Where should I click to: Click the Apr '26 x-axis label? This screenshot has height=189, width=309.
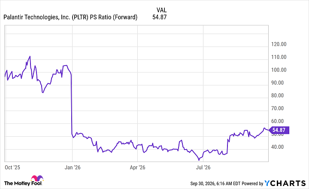[138, 167]
